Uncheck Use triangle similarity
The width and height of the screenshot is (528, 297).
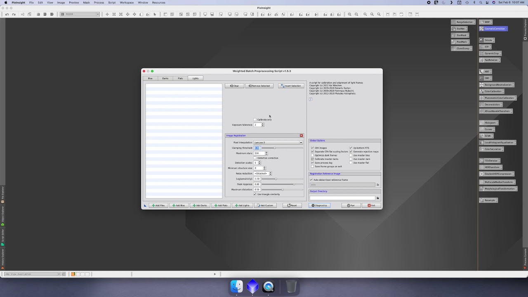tap(255, 194)
